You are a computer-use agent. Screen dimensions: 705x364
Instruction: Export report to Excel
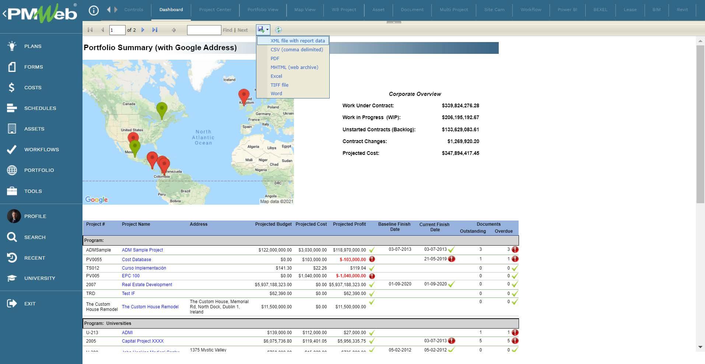click(276, 76)
